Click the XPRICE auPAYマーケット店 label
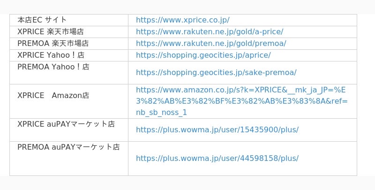This screenshot has width=375, height=190. tap(66, 124)
